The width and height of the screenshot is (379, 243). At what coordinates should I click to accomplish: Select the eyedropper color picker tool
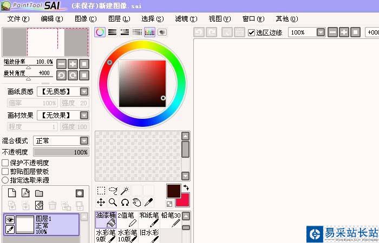(148, 202)
